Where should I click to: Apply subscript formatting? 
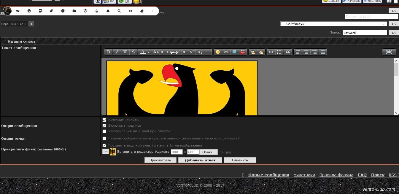[200, 52]
